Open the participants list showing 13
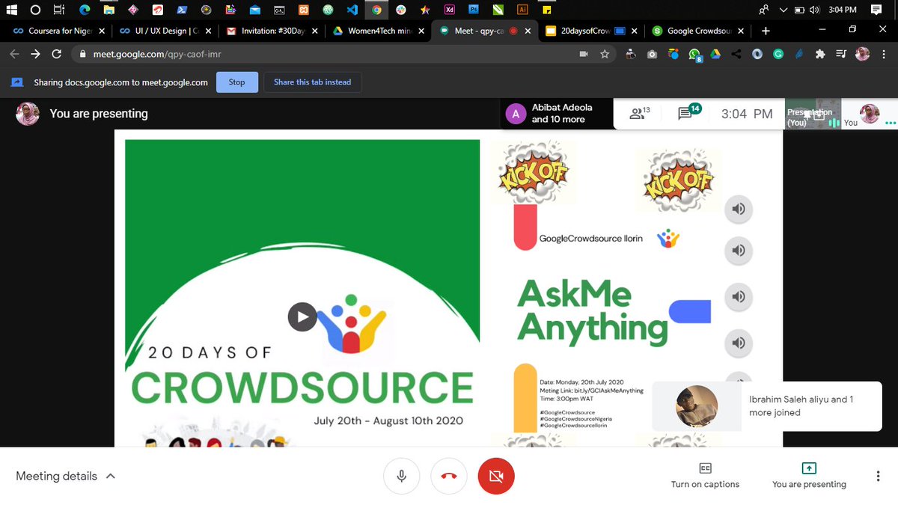Viewport: 898px width, 505px height. click(639, 114)
